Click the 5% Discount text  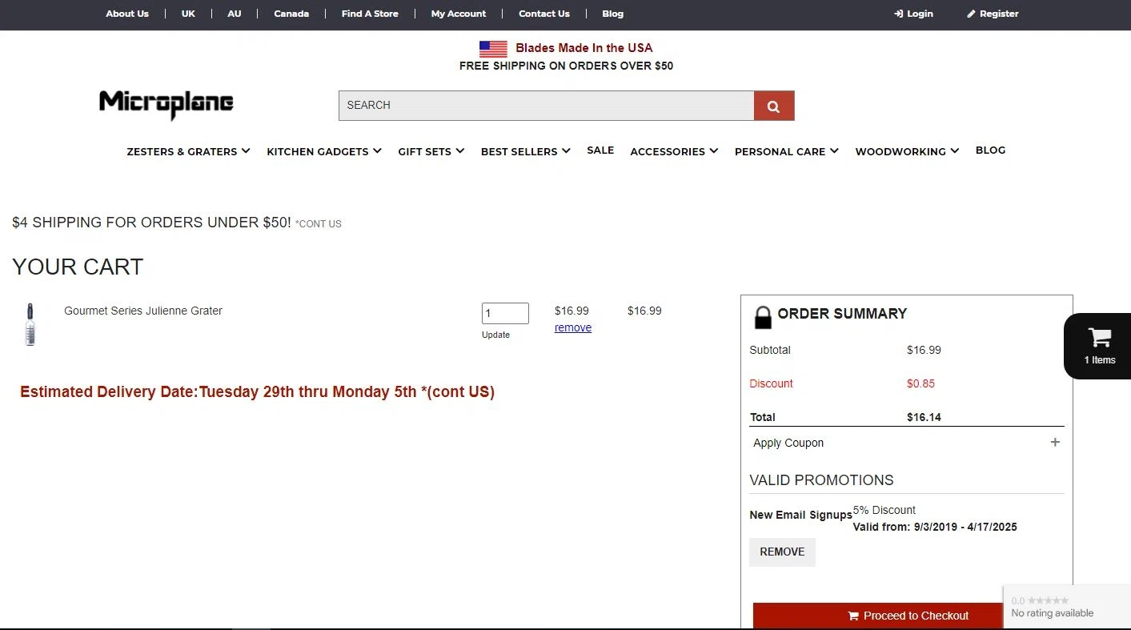click(884, 510)
